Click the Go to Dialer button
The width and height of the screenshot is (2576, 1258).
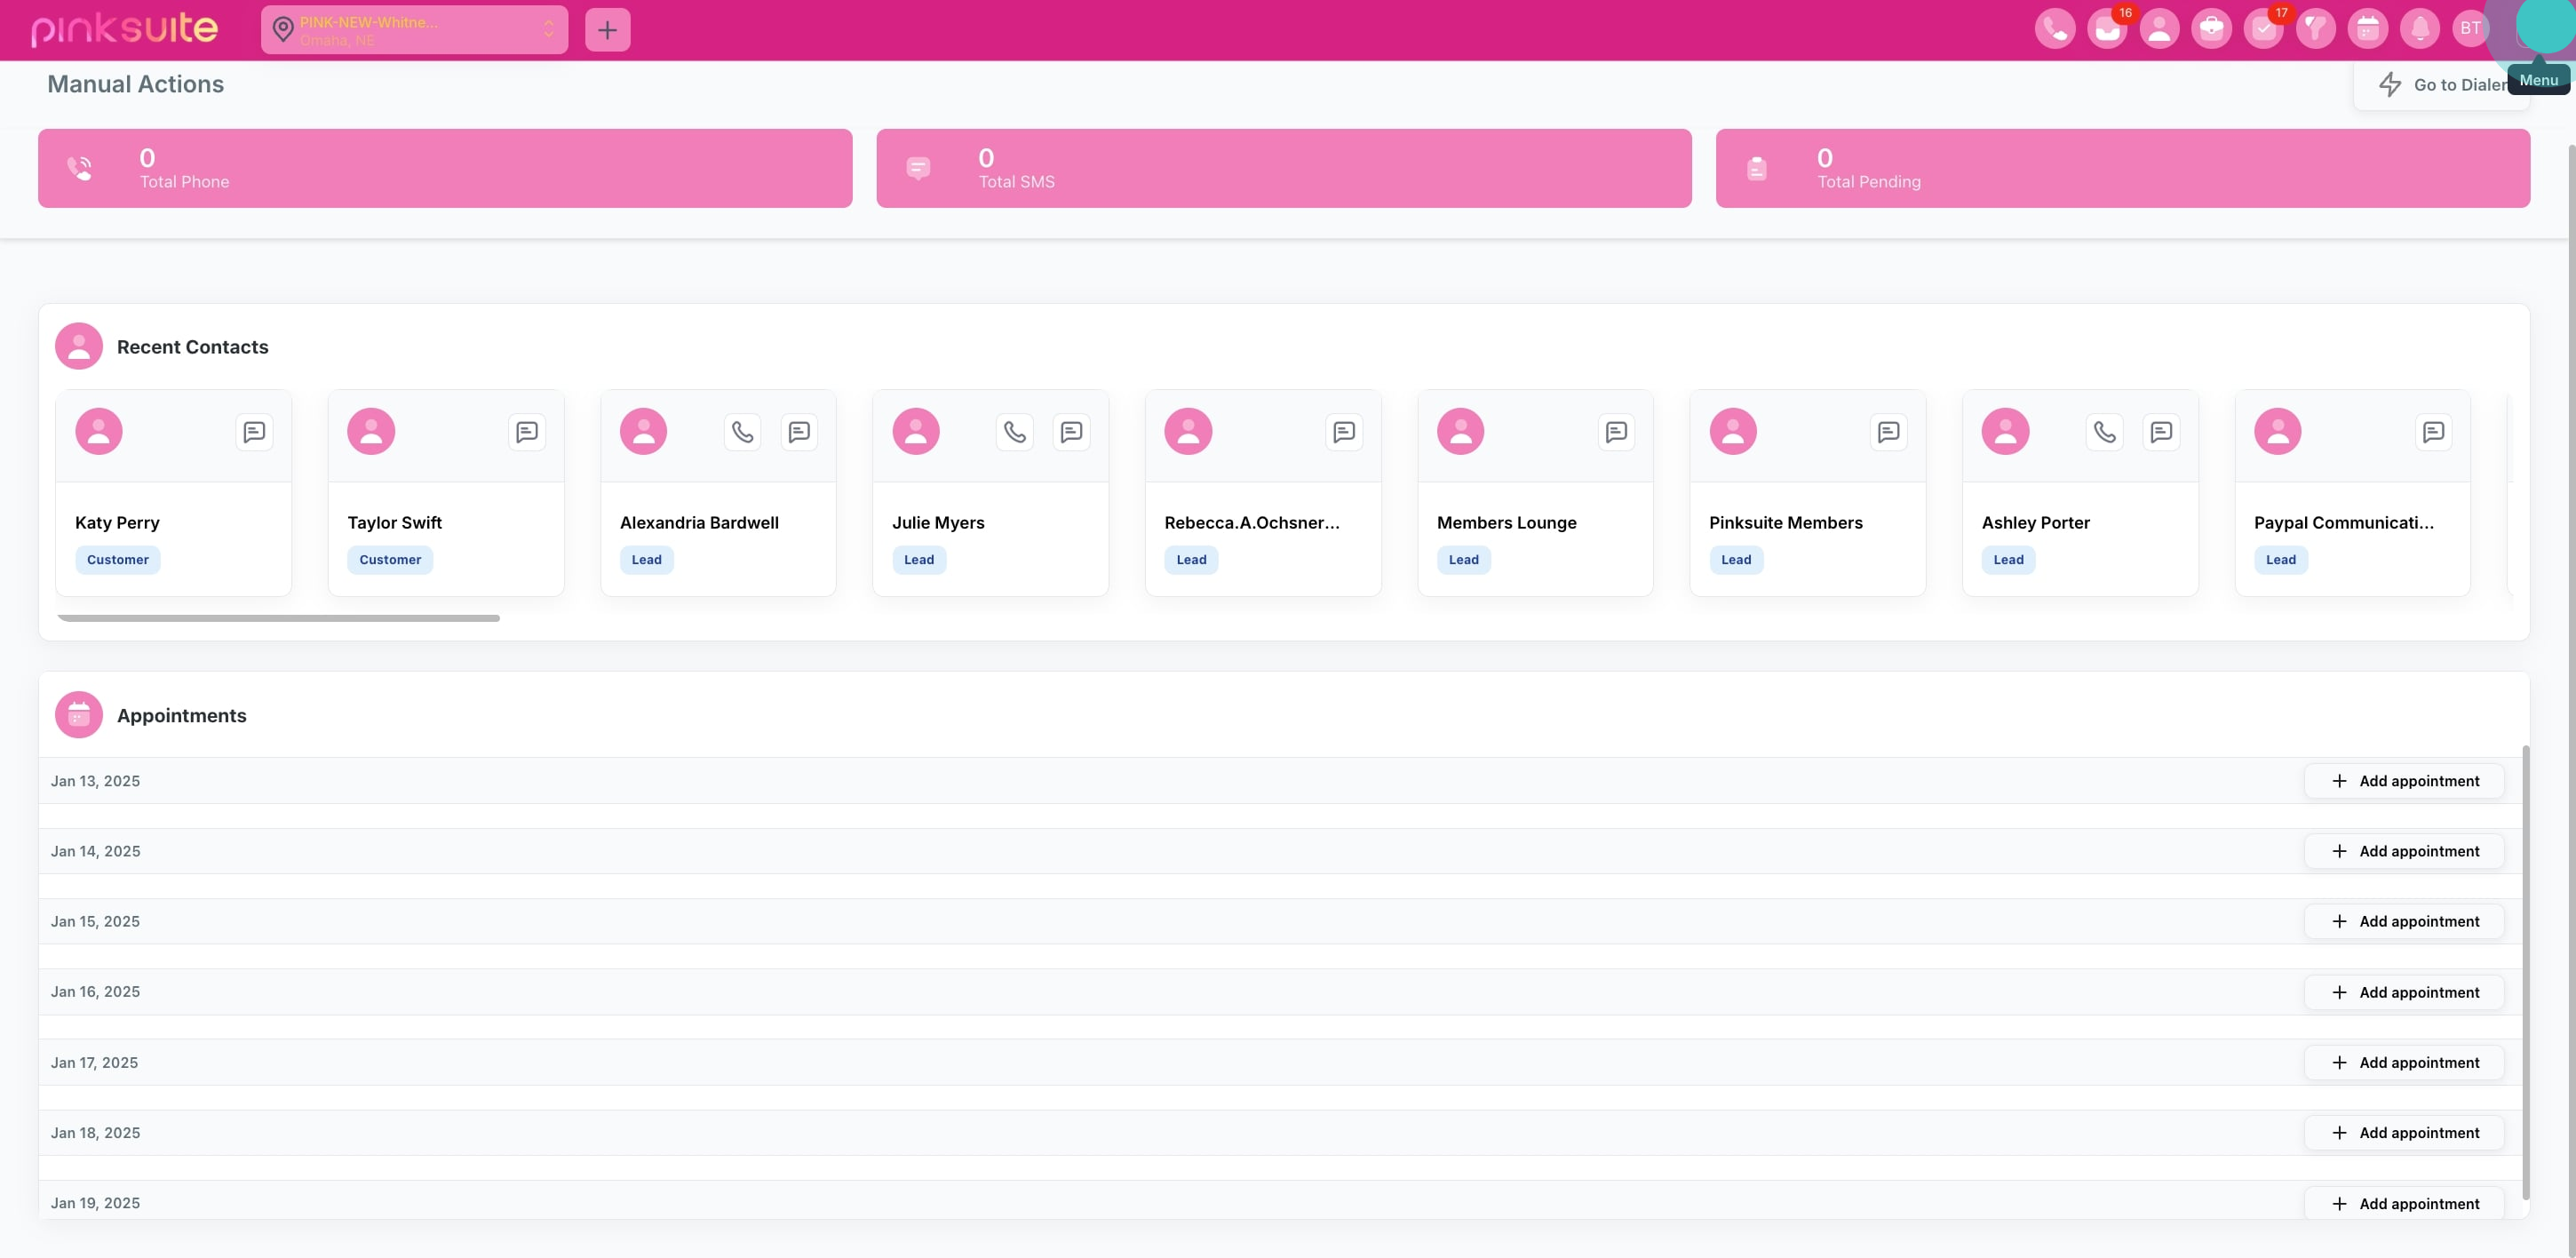[x=2440, y=85]
